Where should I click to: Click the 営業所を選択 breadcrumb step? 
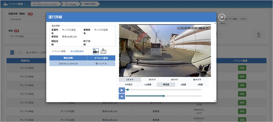coord(90,4)
